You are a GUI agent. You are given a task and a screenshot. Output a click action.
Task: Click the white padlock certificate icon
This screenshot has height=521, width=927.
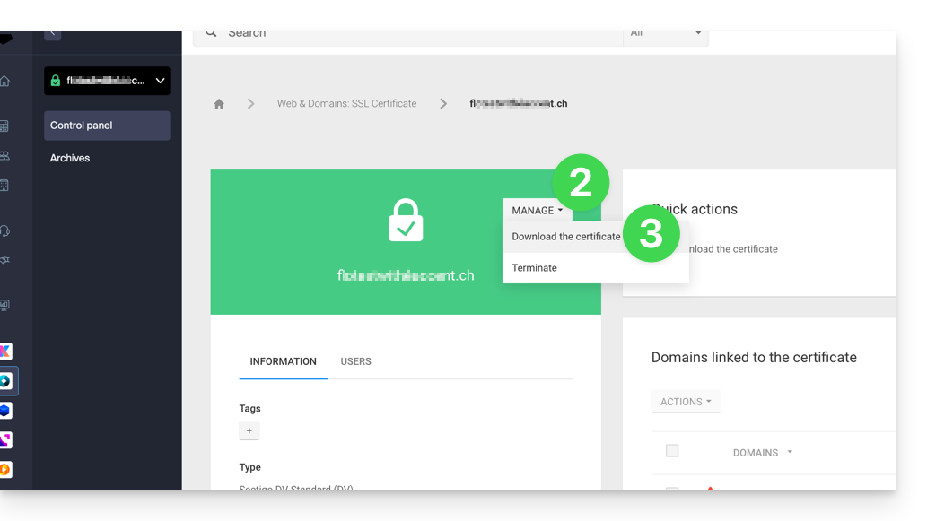click(406, 221)
